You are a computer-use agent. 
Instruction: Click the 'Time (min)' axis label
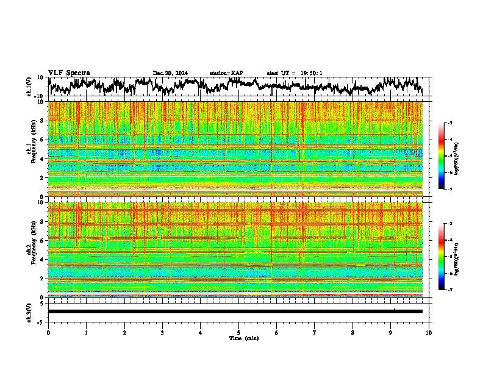tap(244, 338)
